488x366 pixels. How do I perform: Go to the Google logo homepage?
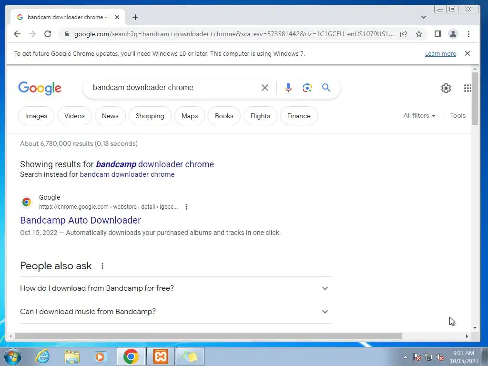click(40, 88)
